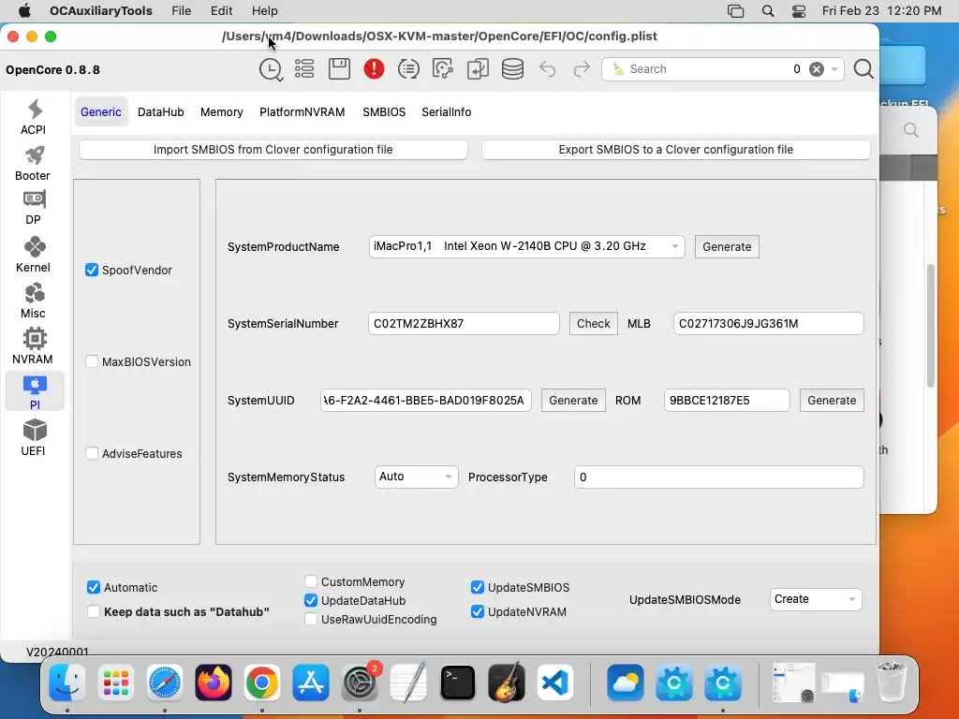Viewport: 959px width, 719px height.
Task: Launch Visual Studio Code from the Dock
Action: [x=554, y=682]
